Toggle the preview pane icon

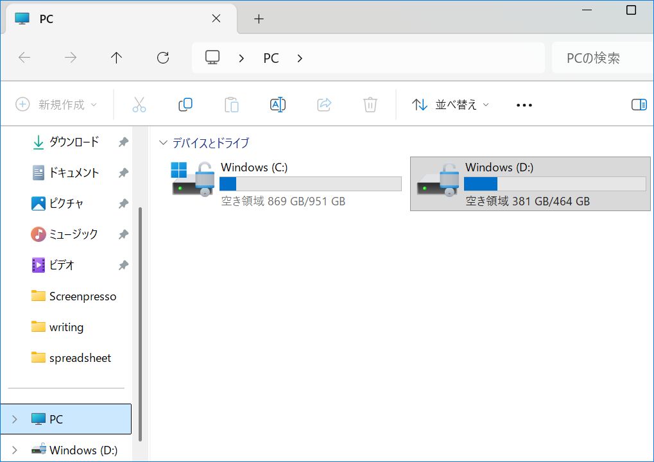coord(639,105)
